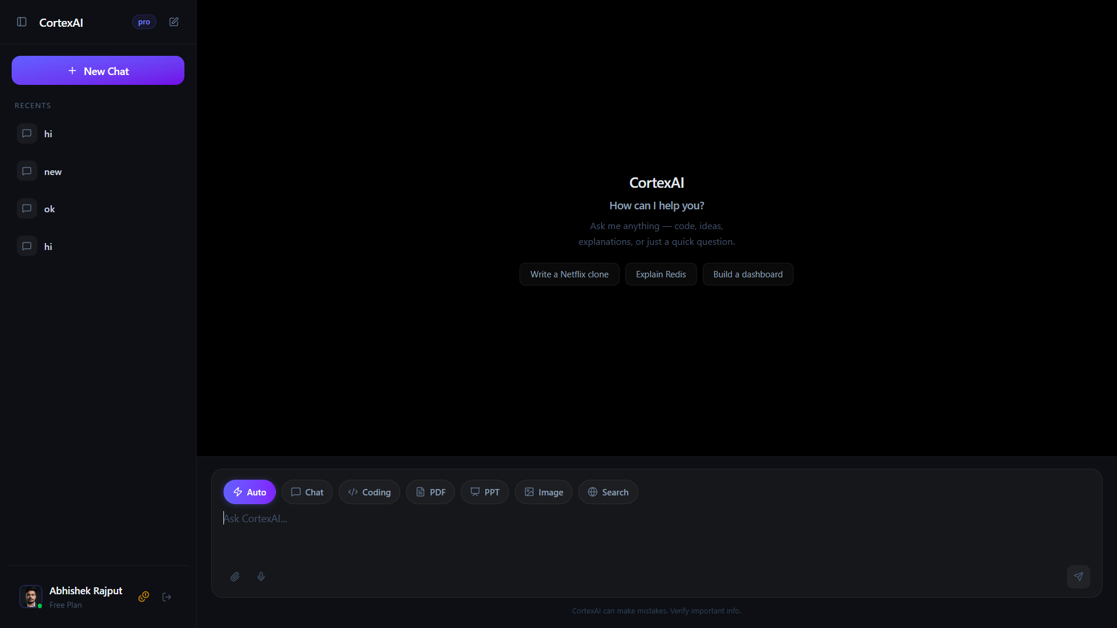This screenshot has height=628, width=1117.
Task: Log out using the exit arrow icon
Action: [167, 597]
